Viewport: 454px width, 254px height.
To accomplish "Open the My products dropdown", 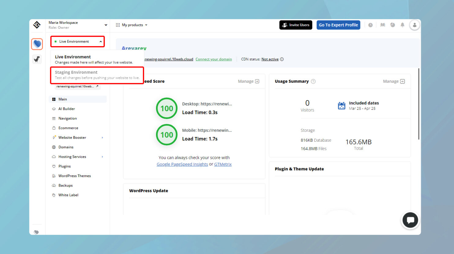I will tap(132, 25).
